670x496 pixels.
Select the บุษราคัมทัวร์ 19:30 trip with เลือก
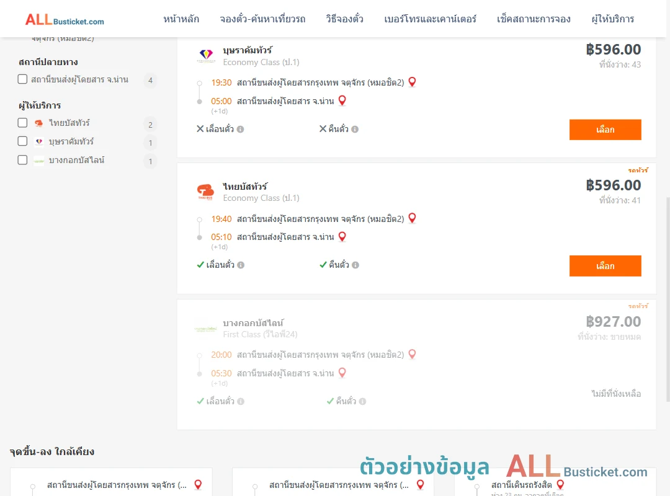coord(605,130)
